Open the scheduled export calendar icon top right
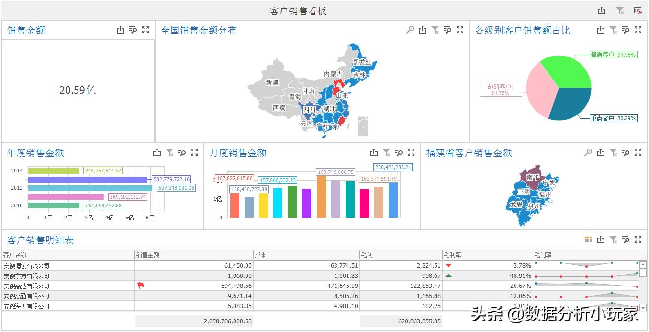The height and width of the screenshot is (332, 649). 637,10
